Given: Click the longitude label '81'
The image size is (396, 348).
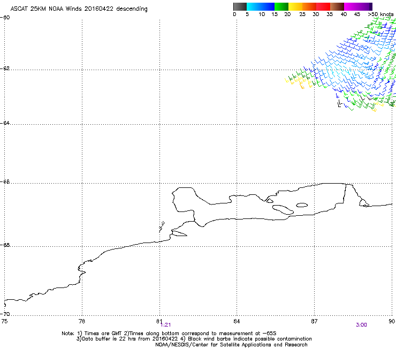Looking at the screenshot, I should [x=159, y=321].
